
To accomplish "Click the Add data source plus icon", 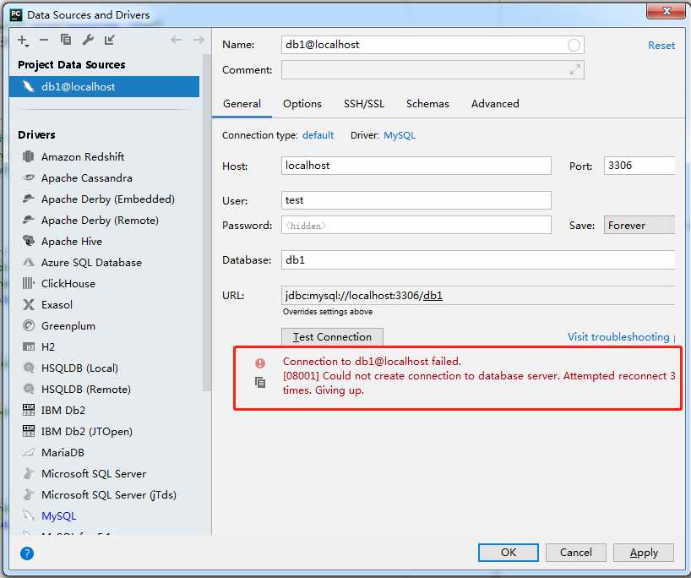I will click(x=23, y=41).
